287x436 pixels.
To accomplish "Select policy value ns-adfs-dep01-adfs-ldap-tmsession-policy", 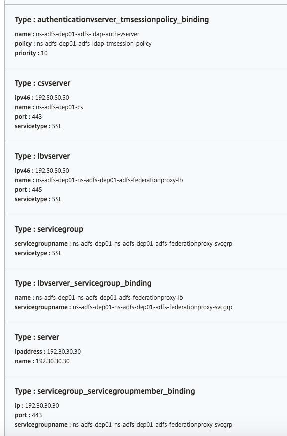I will point(94,44).
